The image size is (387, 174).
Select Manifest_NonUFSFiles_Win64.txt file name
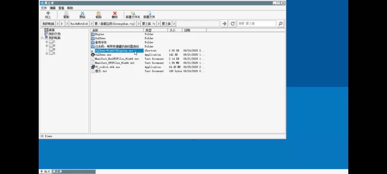point(117,59)
